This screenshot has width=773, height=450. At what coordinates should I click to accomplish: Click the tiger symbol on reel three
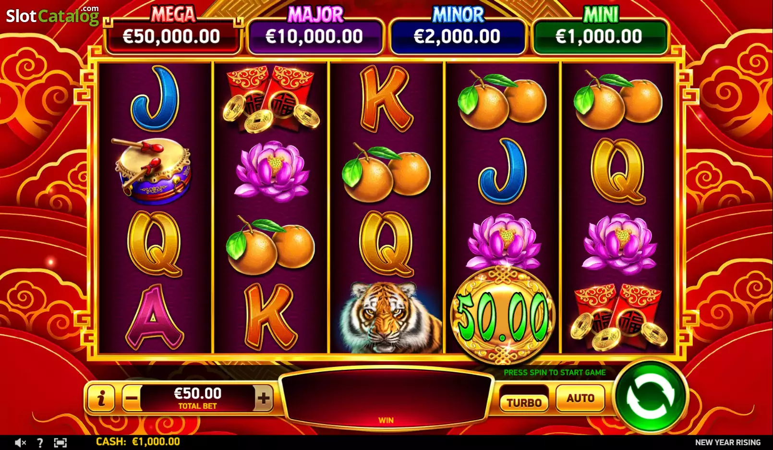pos(386,317)
